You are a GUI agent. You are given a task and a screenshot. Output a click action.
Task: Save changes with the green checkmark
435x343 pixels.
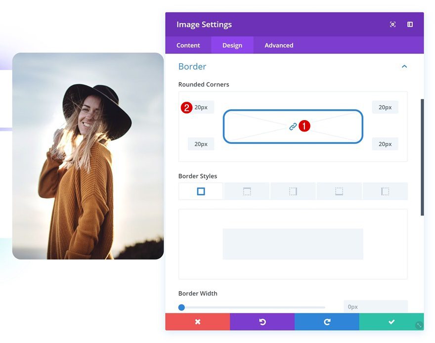(391, 322)
